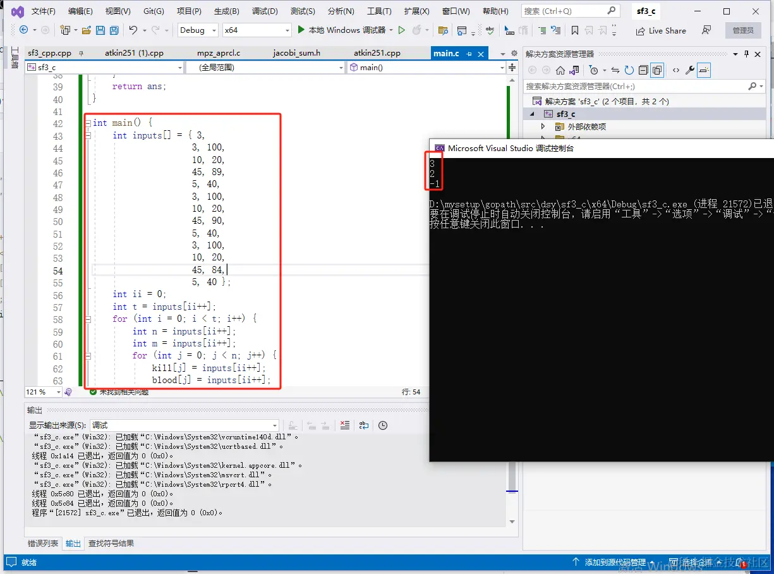The image size is (774, 574).
Task: Toggle Preview Selected Items in Solution Explorer
Action: pos(704,70)
